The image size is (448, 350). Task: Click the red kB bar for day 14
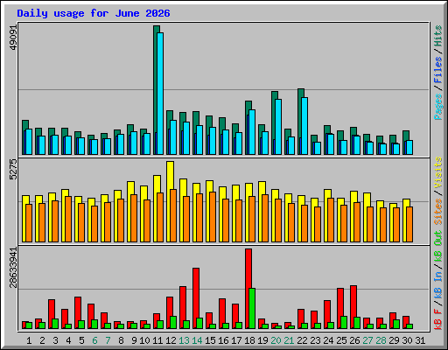[x=196, y=298]
